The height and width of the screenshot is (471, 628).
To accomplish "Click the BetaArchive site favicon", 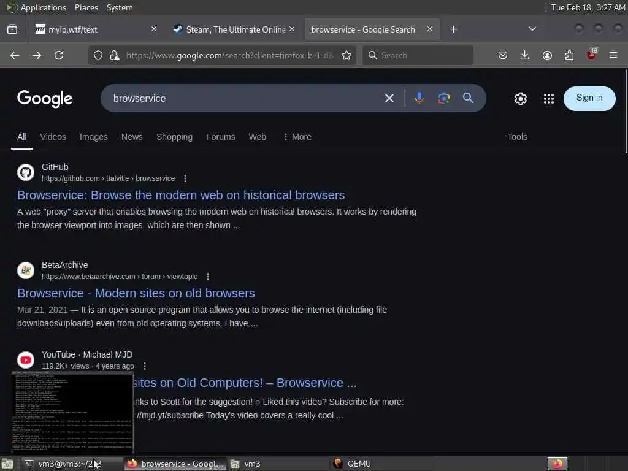I will pos(26,270).
